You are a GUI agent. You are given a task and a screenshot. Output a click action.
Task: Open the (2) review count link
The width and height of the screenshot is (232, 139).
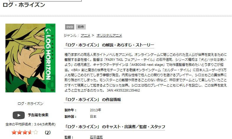(x=48, y=133)
